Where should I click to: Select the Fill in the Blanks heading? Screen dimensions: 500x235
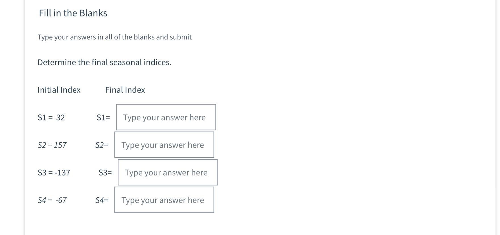click(73, 13)
